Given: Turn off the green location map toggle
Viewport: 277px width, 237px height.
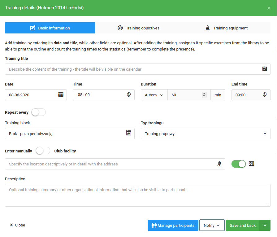Looking at the screenshot, I should pyautogui.click(x=239, y=164).
